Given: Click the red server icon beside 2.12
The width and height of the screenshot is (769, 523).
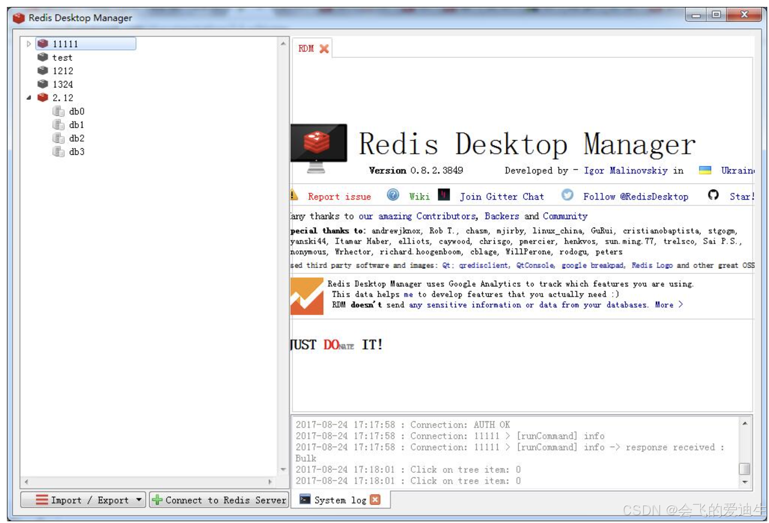Looking at the screenshot, I should 43,97.
